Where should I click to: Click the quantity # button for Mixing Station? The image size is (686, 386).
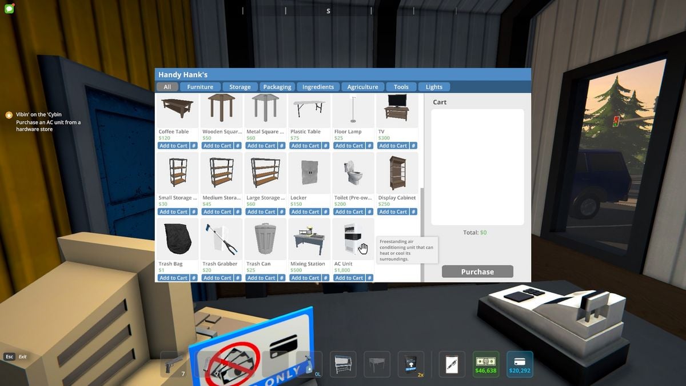click(326, 278)
